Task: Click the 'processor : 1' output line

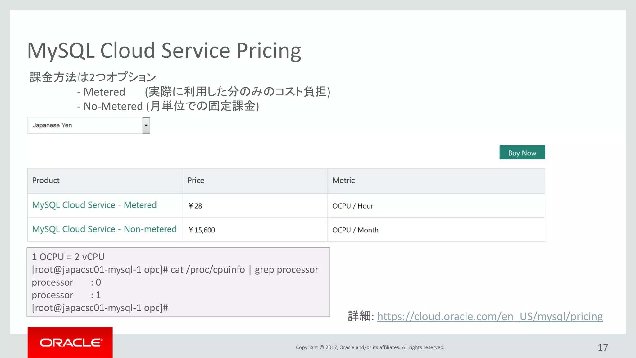Action: [x=66, y=295]
